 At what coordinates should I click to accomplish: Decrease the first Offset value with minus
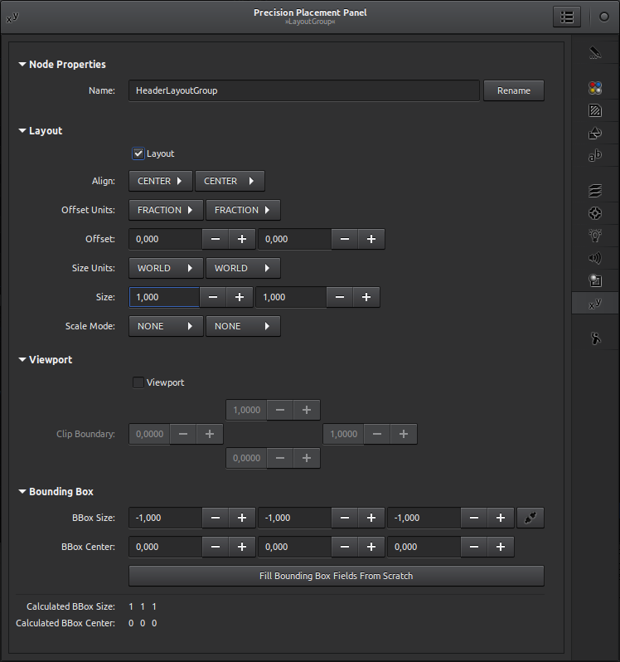tap(216, 239)
